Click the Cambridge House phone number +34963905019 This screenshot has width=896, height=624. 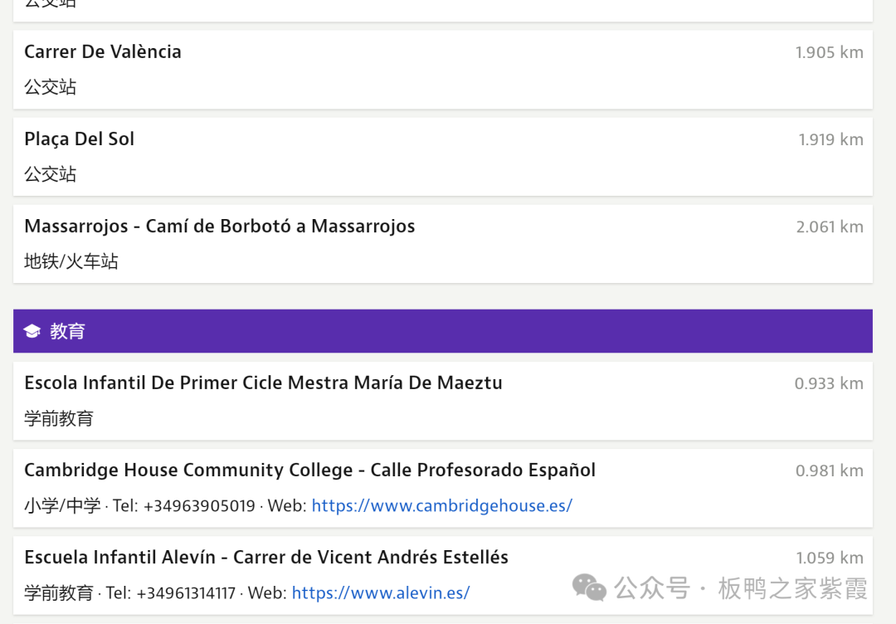click(x=199, y=505)
